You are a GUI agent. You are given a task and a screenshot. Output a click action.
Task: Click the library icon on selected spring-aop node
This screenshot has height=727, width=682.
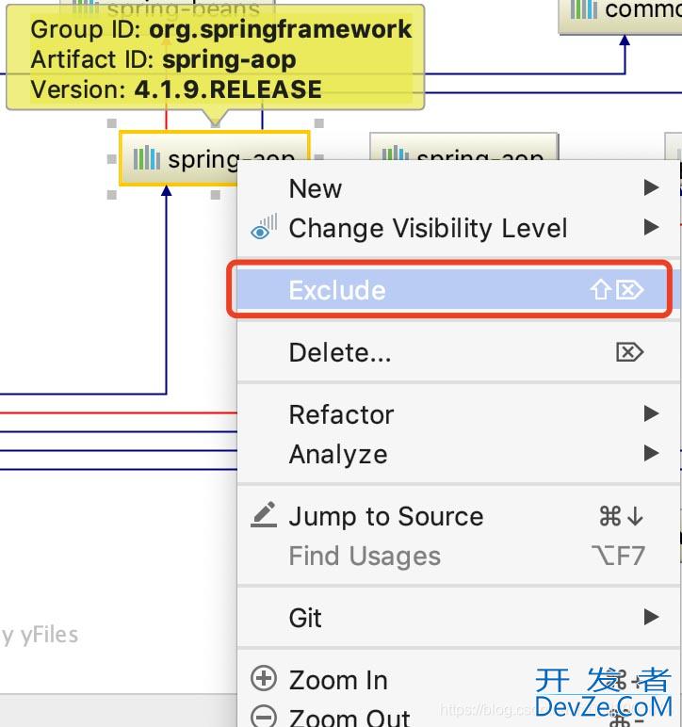(147, 158)
